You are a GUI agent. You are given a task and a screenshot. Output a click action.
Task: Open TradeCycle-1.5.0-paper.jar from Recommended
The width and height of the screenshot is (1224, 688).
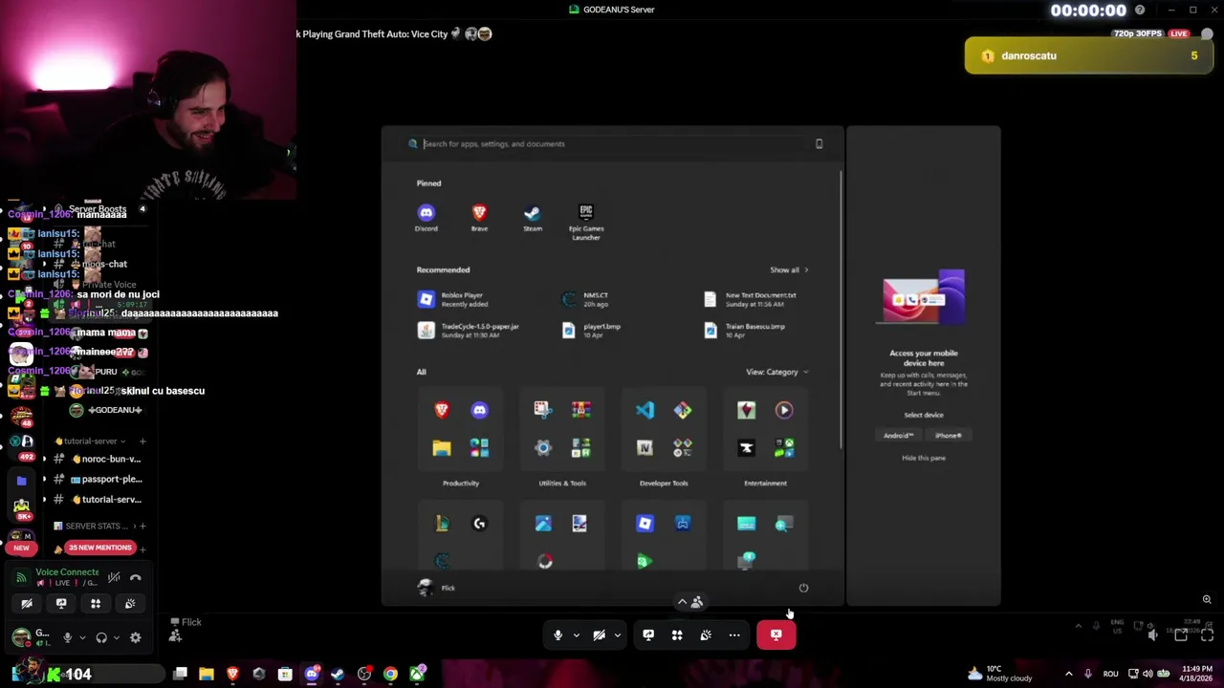tap(469, 330)
